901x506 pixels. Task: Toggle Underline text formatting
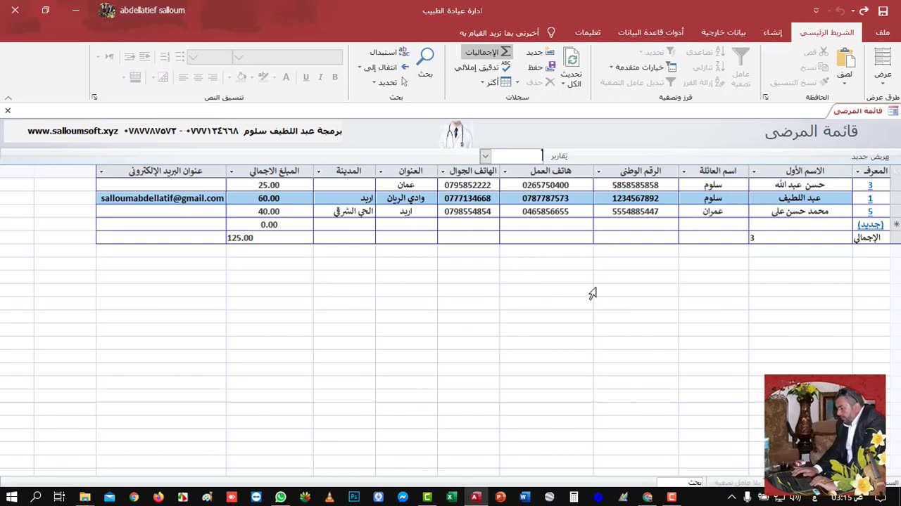[x=305, y=77]
